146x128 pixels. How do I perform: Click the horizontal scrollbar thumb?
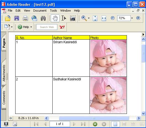[x=94, y=118]
